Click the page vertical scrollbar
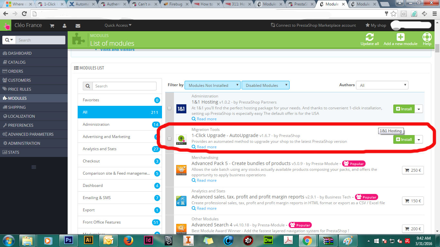The image size is (440, 247). 437,48
